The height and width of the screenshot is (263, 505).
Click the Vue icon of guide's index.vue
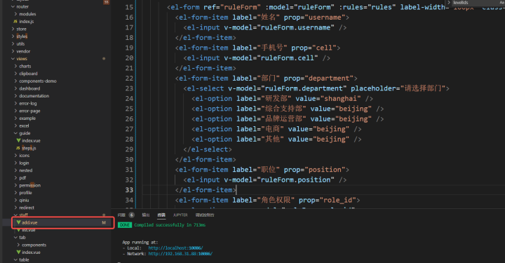[19, 141]
